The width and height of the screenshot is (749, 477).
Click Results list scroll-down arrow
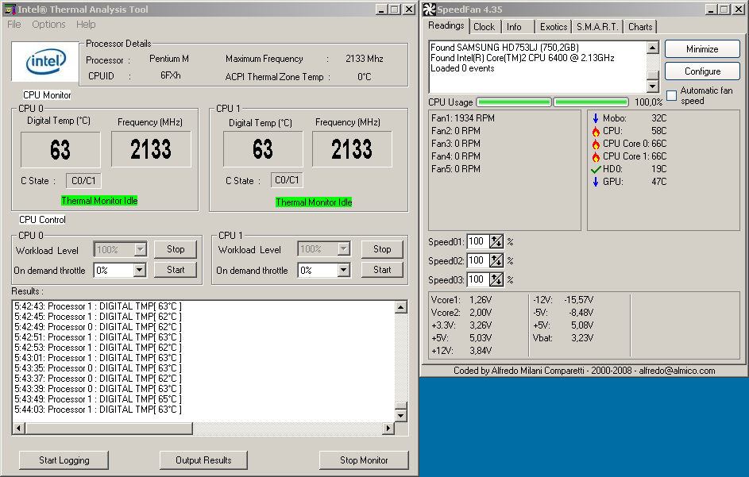(401, 415)
